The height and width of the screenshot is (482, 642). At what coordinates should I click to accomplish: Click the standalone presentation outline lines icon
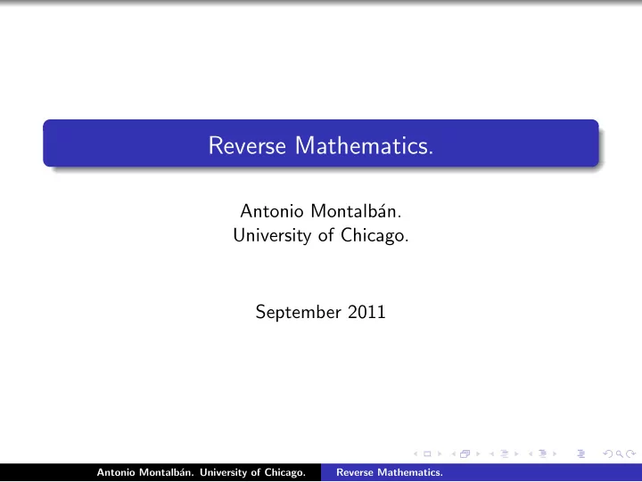581,453
